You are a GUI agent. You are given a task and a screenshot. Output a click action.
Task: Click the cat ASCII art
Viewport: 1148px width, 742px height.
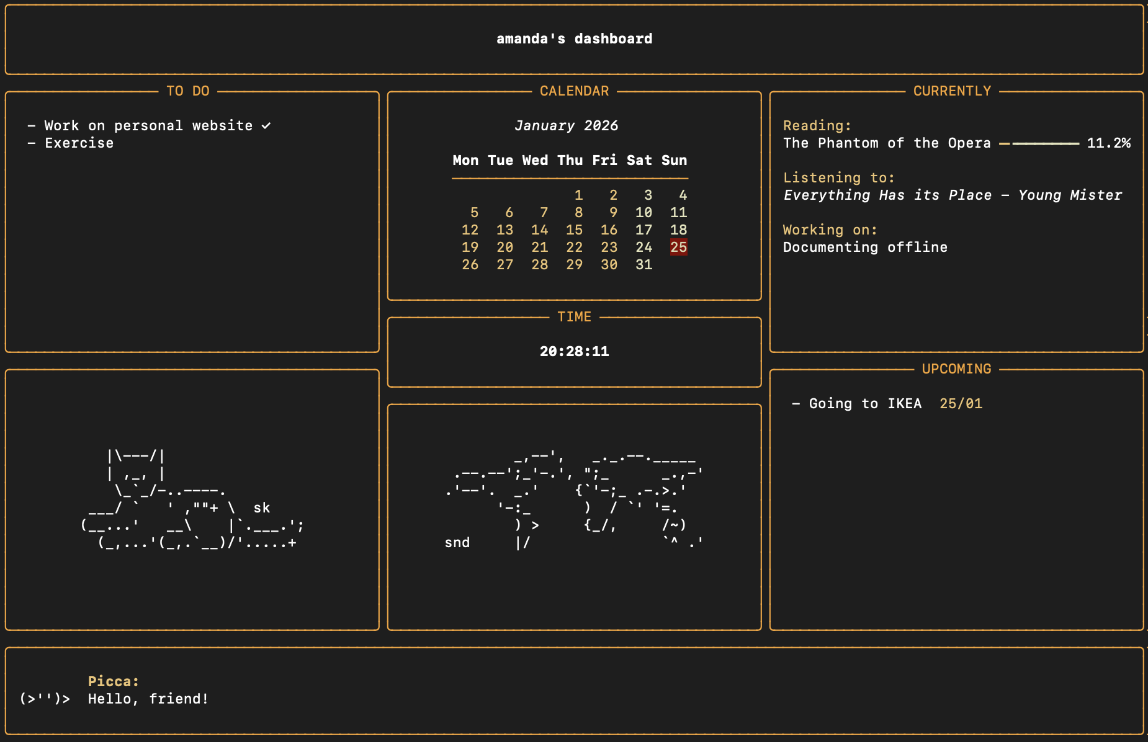(x=192, y=499)
